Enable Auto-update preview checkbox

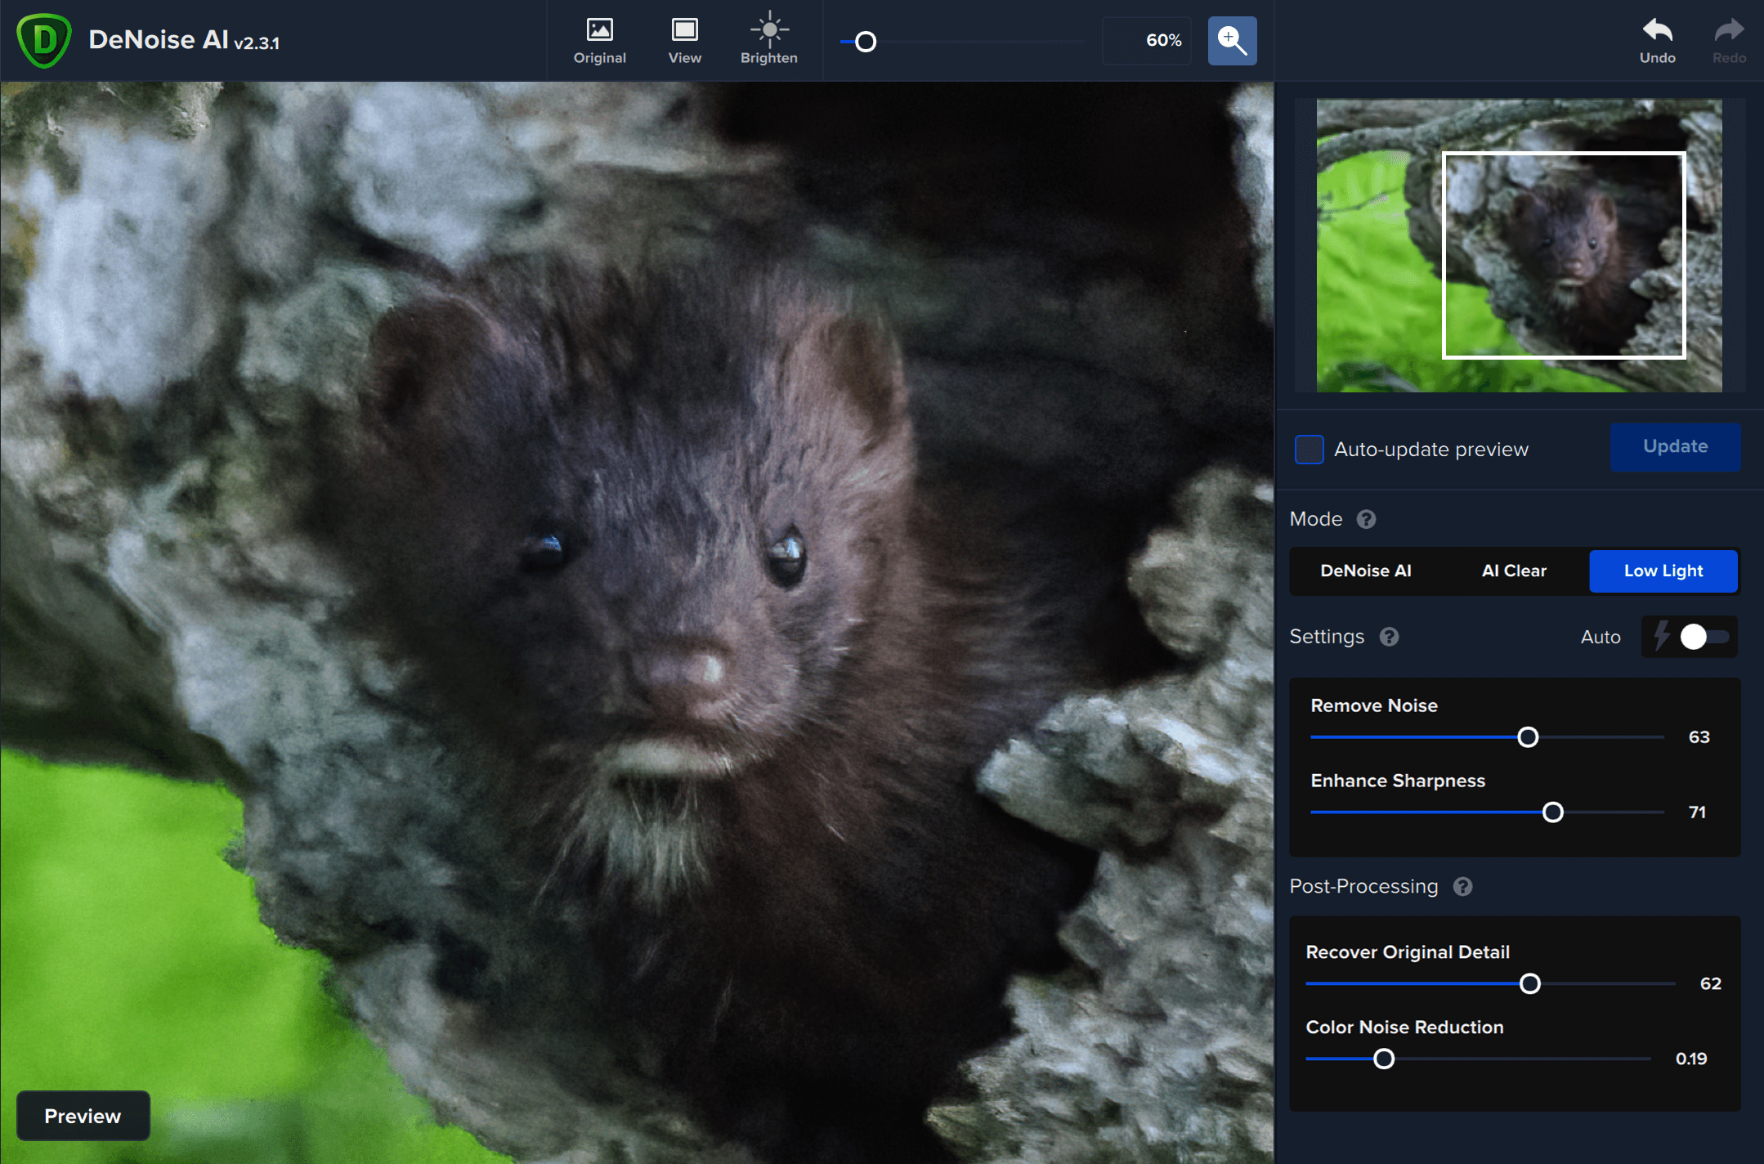[x=1309, y=450]
